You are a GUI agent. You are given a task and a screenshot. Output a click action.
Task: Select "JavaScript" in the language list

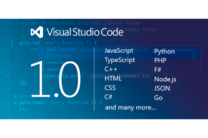119,51
